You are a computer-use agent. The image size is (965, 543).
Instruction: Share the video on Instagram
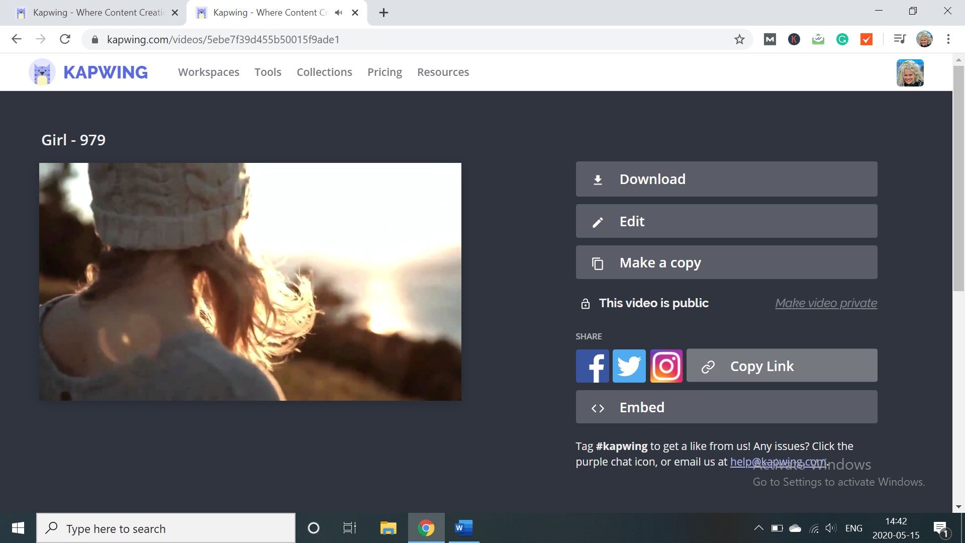coord(666,366)
